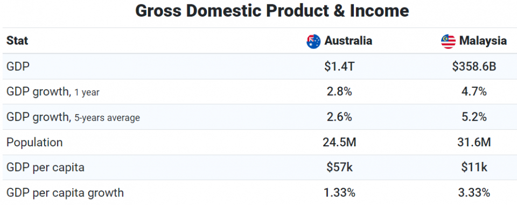Viewport: 517px width, 205px height.
Task: Select Australia's GDP value $1.4T
Action: click(x=339, y=67)
